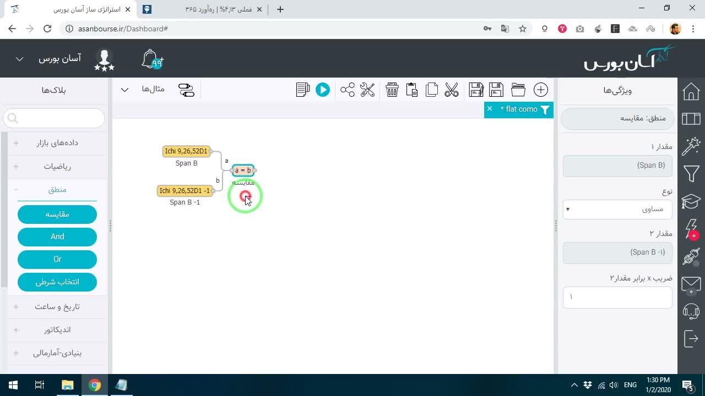Click the share nodes icon
This screenshot has height=396, width=705.
[x=348, y=90]
